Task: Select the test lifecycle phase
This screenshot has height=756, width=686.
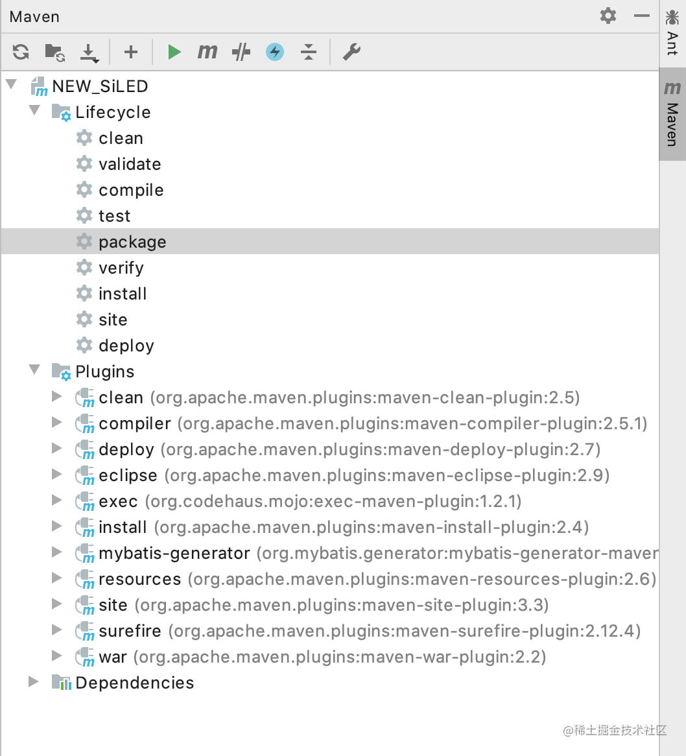Action: (114, 216)
